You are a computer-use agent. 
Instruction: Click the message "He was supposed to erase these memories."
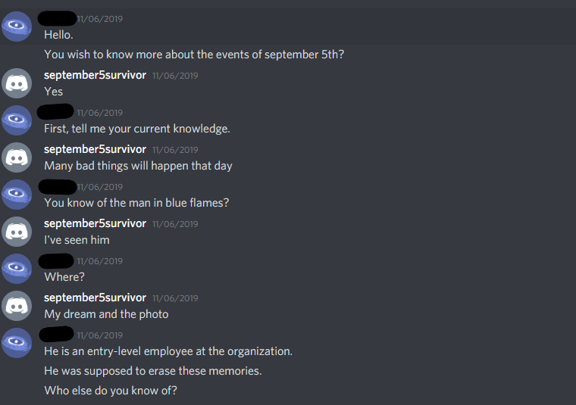pos(152,371)
